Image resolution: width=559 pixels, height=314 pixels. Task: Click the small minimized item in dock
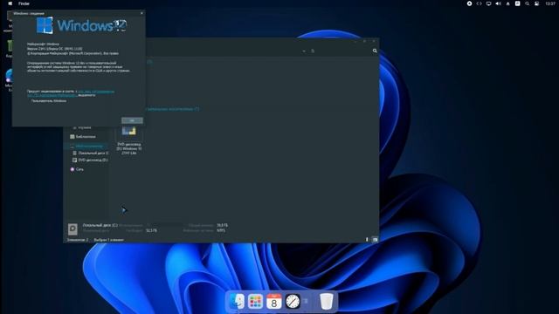click(306, 302)
